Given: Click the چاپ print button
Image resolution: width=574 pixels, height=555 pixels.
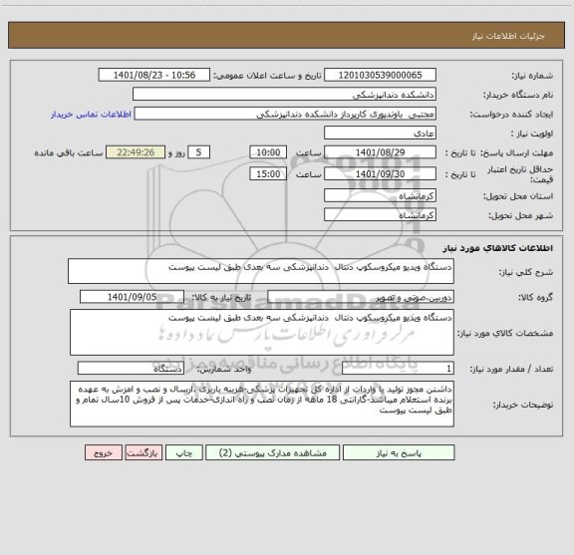Looking at the screenshot, I should point(183,452).
